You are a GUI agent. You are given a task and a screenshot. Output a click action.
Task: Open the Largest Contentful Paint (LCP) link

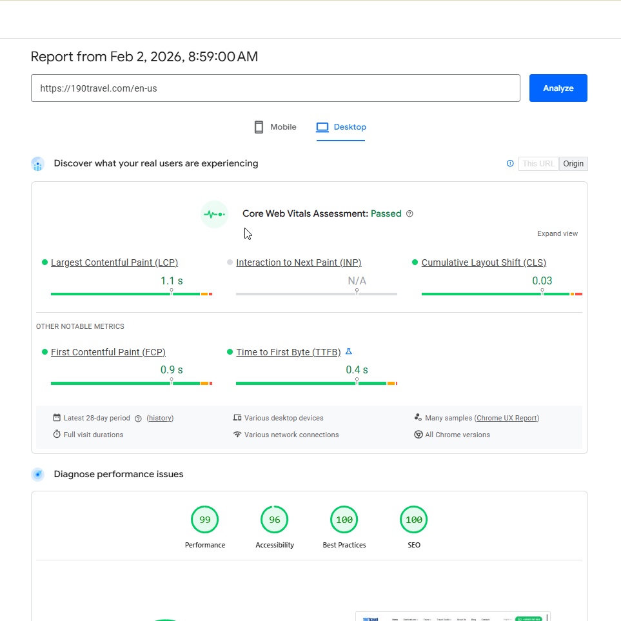(114, 262)
